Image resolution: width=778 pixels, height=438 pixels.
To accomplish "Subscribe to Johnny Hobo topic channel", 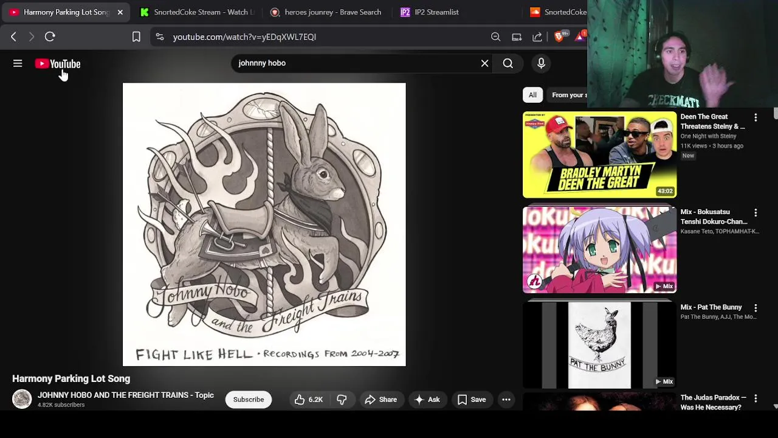I will 249,400.
